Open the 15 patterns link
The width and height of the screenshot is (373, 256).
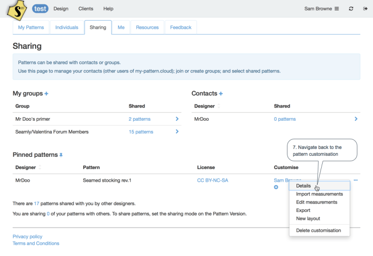[x=141, y=132]
